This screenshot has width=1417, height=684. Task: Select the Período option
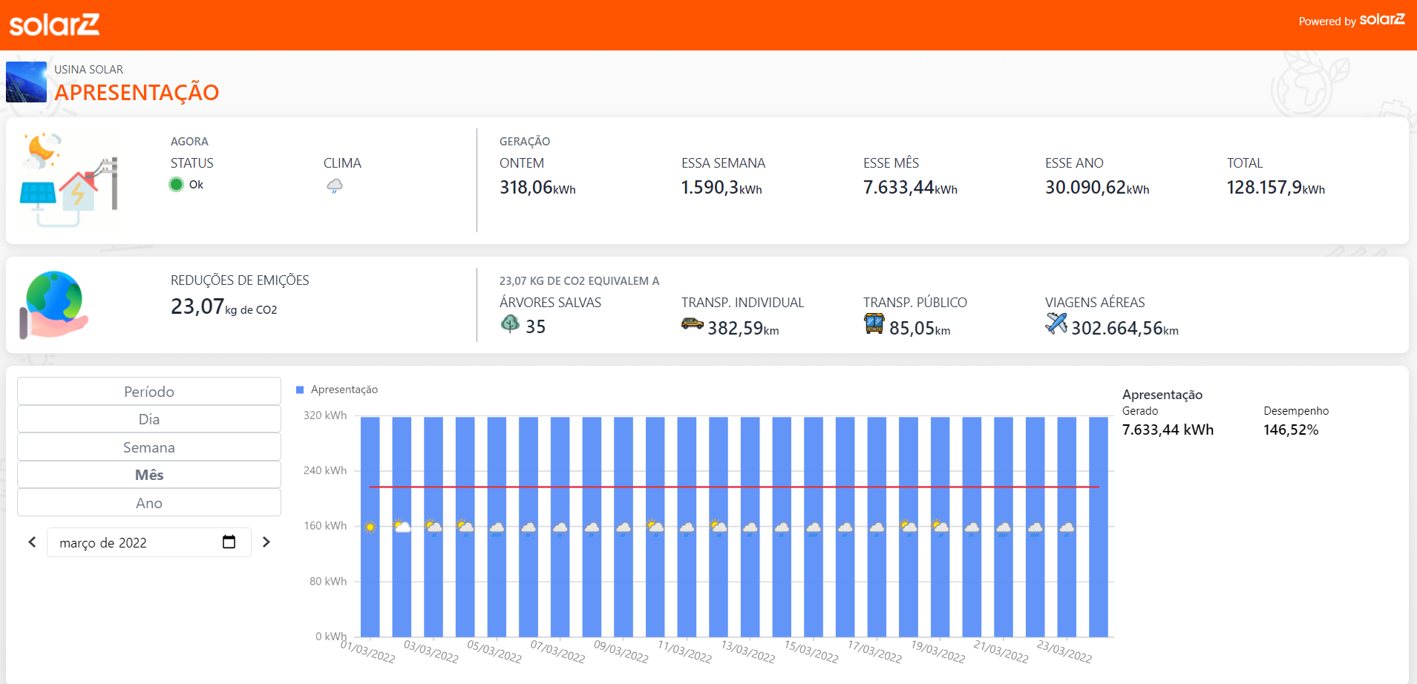149,392
